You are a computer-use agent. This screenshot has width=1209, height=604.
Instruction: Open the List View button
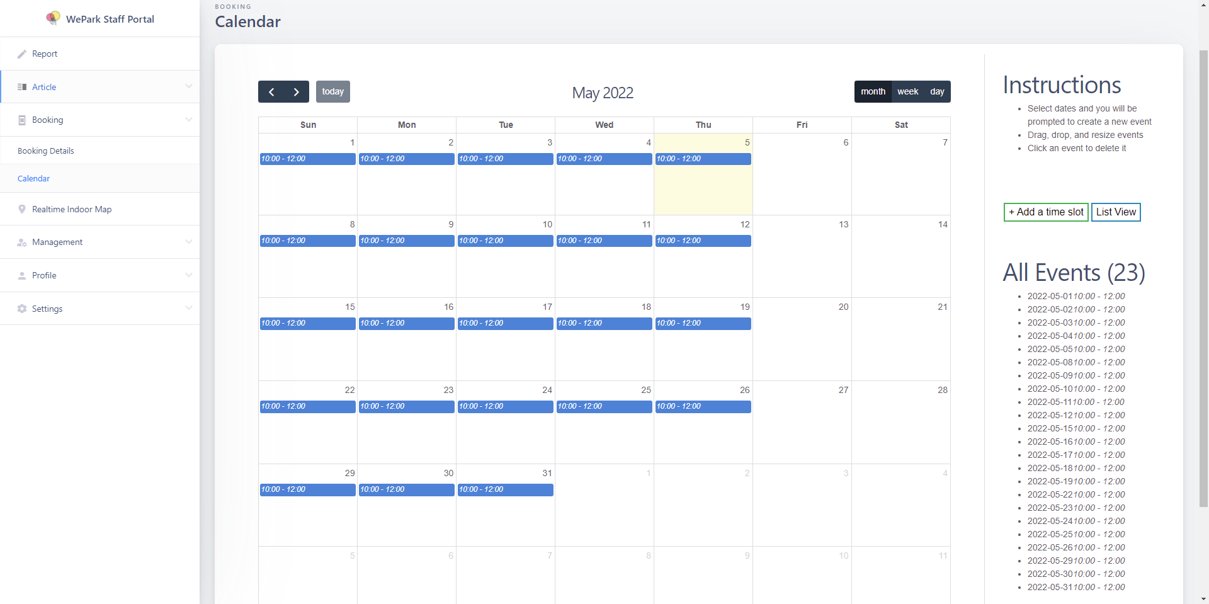coord(1116,212)
